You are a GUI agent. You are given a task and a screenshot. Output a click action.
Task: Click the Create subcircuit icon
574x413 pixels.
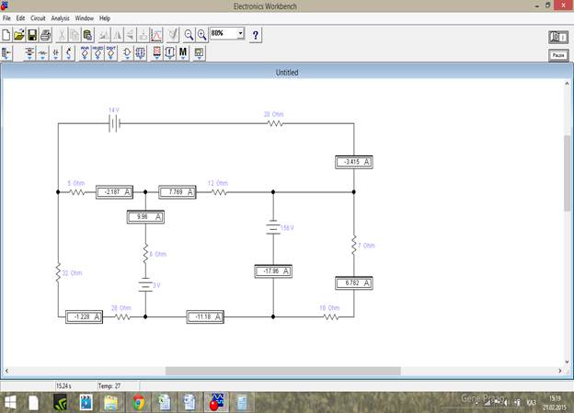click(x=143, y=35)
